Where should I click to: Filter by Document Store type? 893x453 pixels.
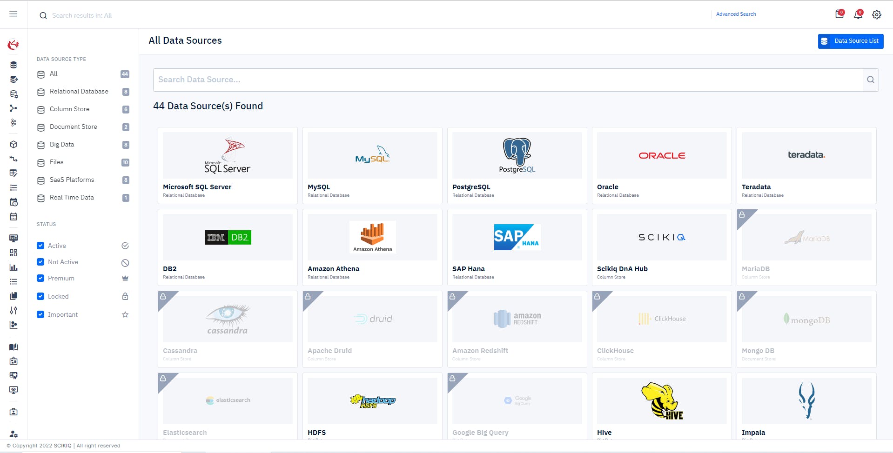pos(83,127)
